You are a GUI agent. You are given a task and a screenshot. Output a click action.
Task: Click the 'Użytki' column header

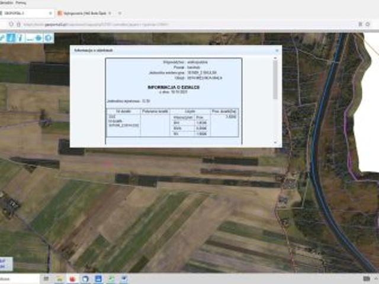[190, 112]
